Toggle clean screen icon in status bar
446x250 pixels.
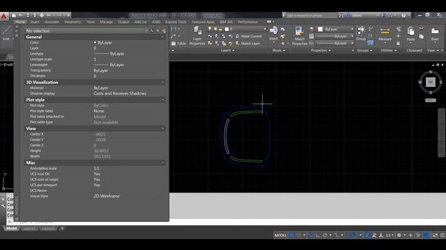(x=435, y=235)
